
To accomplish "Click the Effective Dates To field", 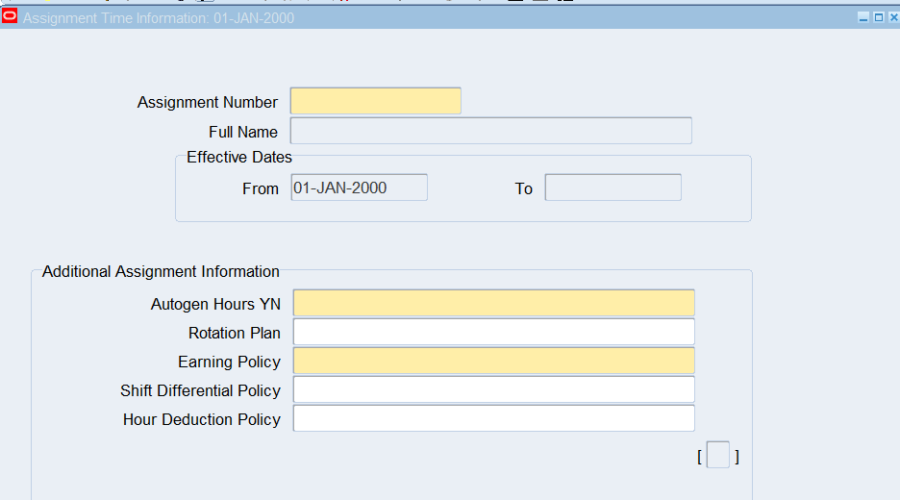I will pos(612,187).
